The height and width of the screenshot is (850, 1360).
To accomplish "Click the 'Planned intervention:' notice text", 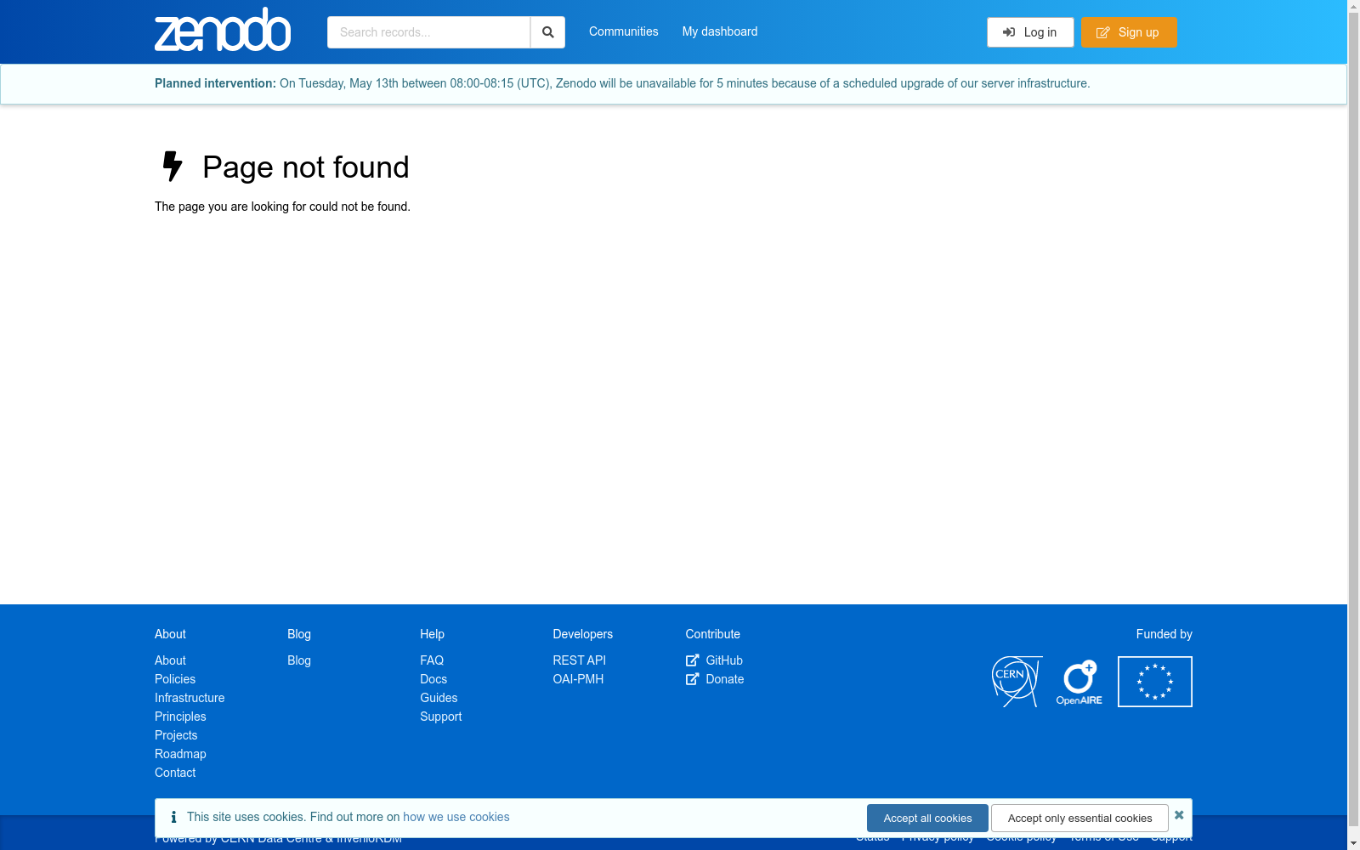I will tap(215, 83).
